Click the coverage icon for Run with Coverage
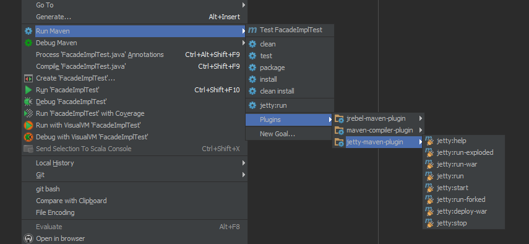The image size is (529, 244). (x=28, y=113)
